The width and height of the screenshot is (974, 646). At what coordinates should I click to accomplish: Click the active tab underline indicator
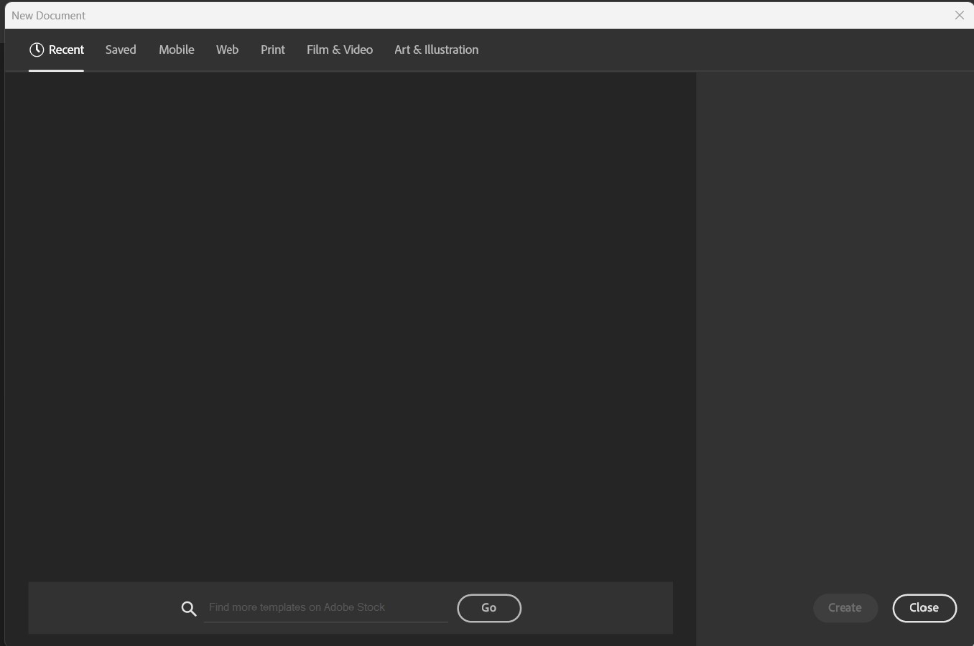[x=56, y=70]
